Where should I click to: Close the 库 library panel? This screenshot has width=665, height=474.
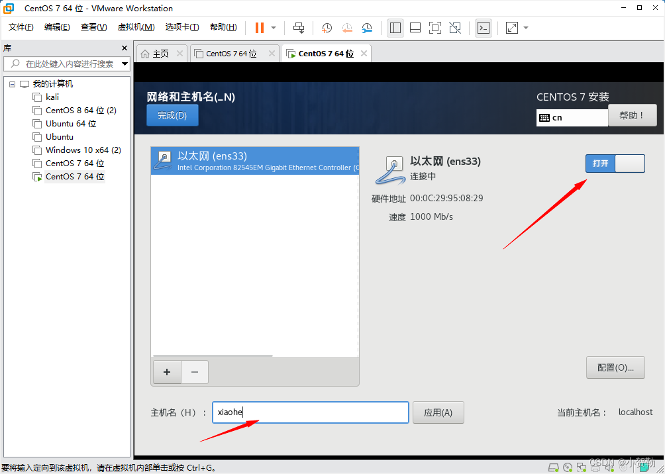pyautogui.click(x=125, y=48)
